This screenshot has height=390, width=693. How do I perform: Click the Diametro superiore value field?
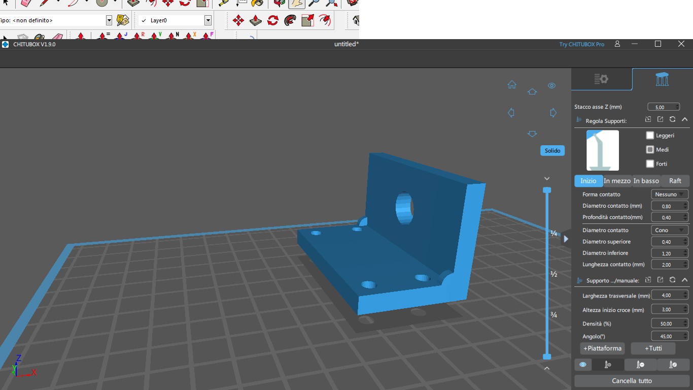(670, 242)
